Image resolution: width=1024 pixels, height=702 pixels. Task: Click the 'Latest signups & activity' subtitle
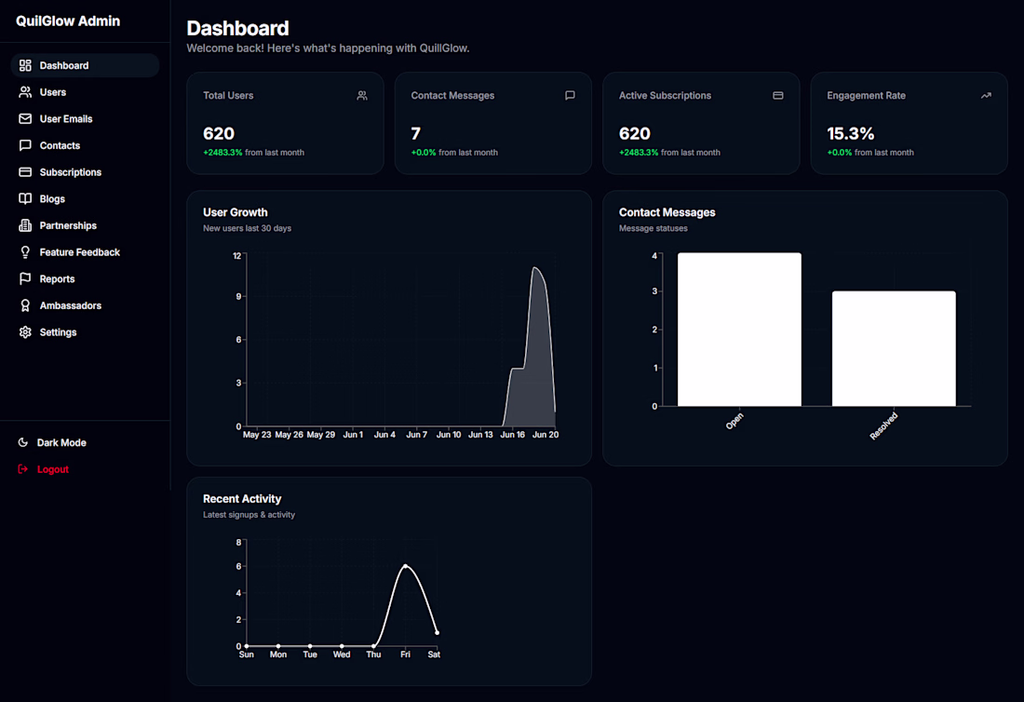point(249,515)
